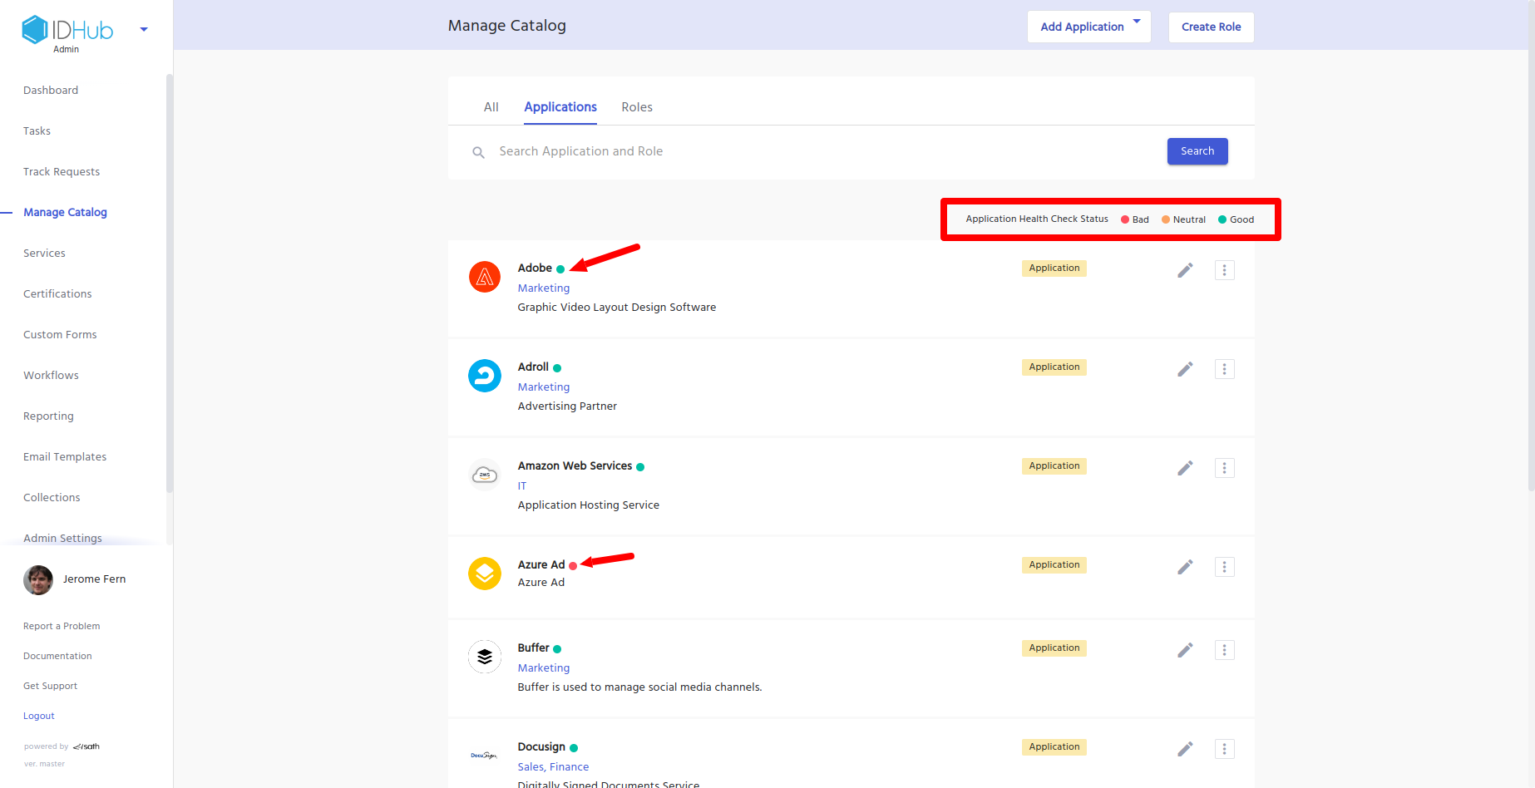Expand the Add Application dropdown
The image size is (1535, 788).
click(x=1137, y=22)
